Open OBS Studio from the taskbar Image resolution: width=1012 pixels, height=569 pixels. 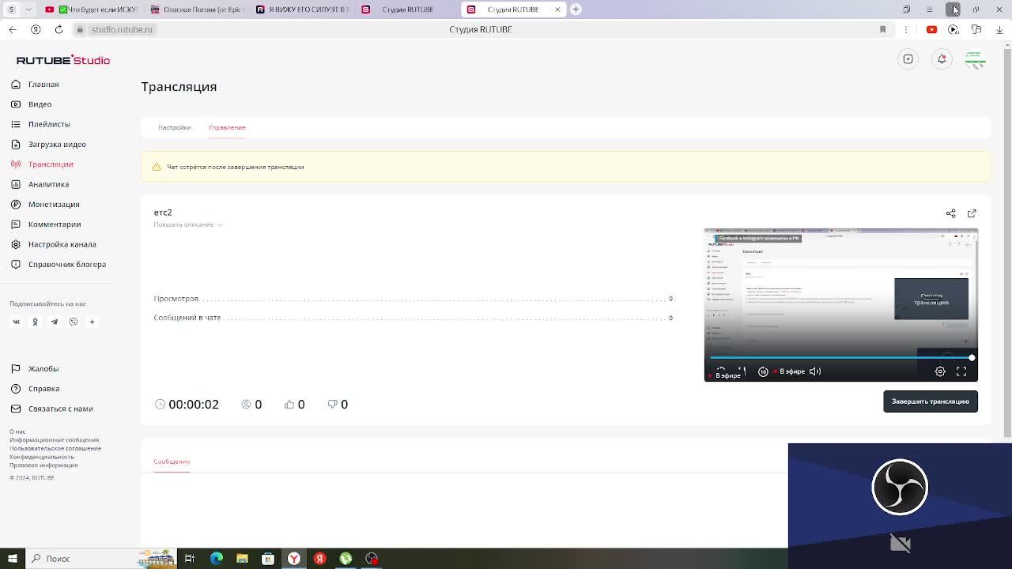tap(372, 559)
